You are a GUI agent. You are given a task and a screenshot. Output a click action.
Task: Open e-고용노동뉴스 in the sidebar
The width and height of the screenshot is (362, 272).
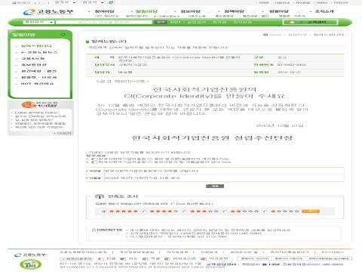(x=39, y=52)
